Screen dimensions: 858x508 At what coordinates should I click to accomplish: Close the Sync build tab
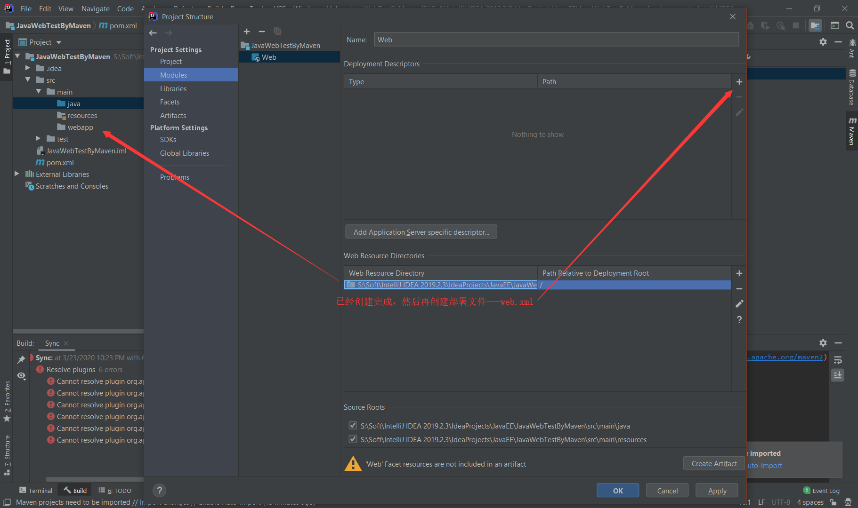[x=66, y=343]
